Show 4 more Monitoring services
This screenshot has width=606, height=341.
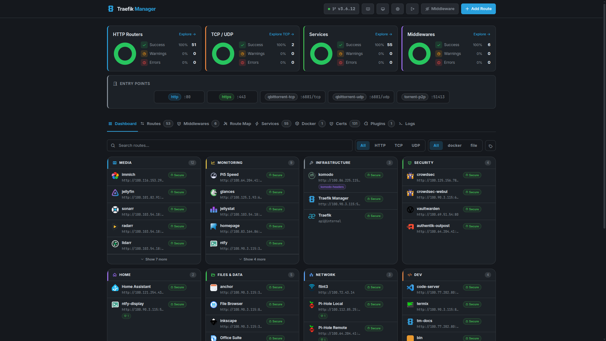252,259
